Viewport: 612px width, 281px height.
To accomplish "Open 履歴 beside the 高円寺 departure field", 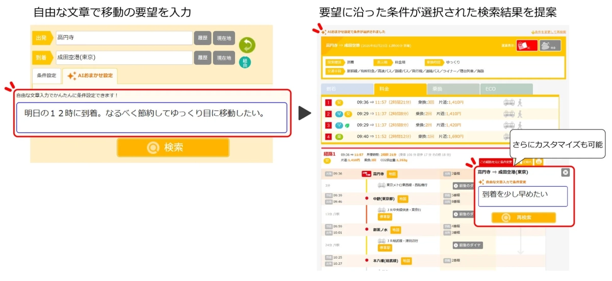I will pos(202,38).
